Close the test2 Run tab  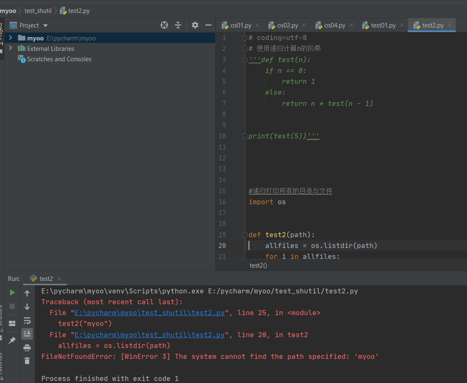[59, 278]
